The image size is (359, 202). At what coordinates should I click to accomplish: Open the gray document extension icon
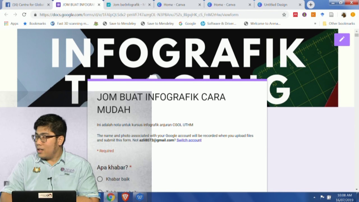tap(331, 15)
